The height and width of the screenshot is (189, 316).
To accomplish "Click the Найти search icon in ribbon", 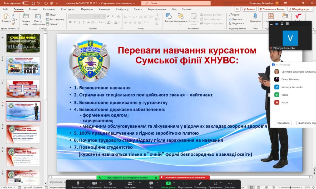I will tap(234, 15).
